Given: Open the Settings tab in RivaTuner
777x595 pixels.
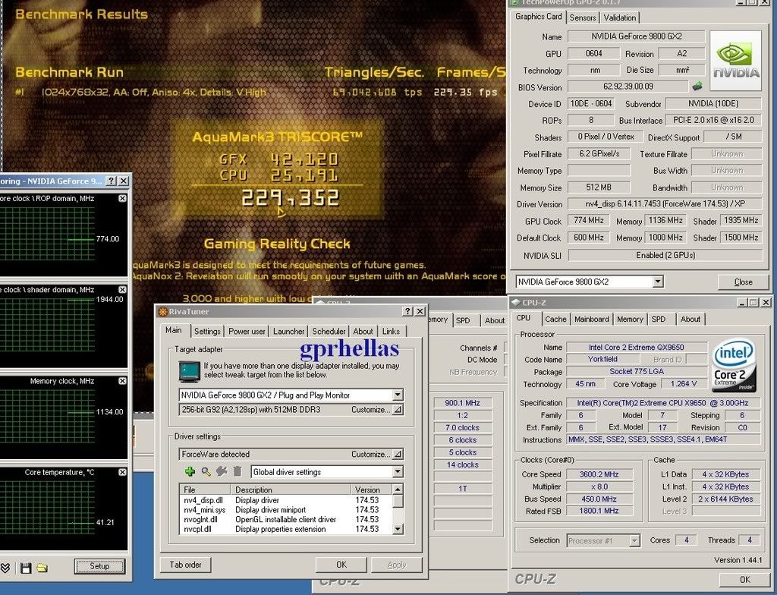Looking at the screenshot, I should (207, 331).
